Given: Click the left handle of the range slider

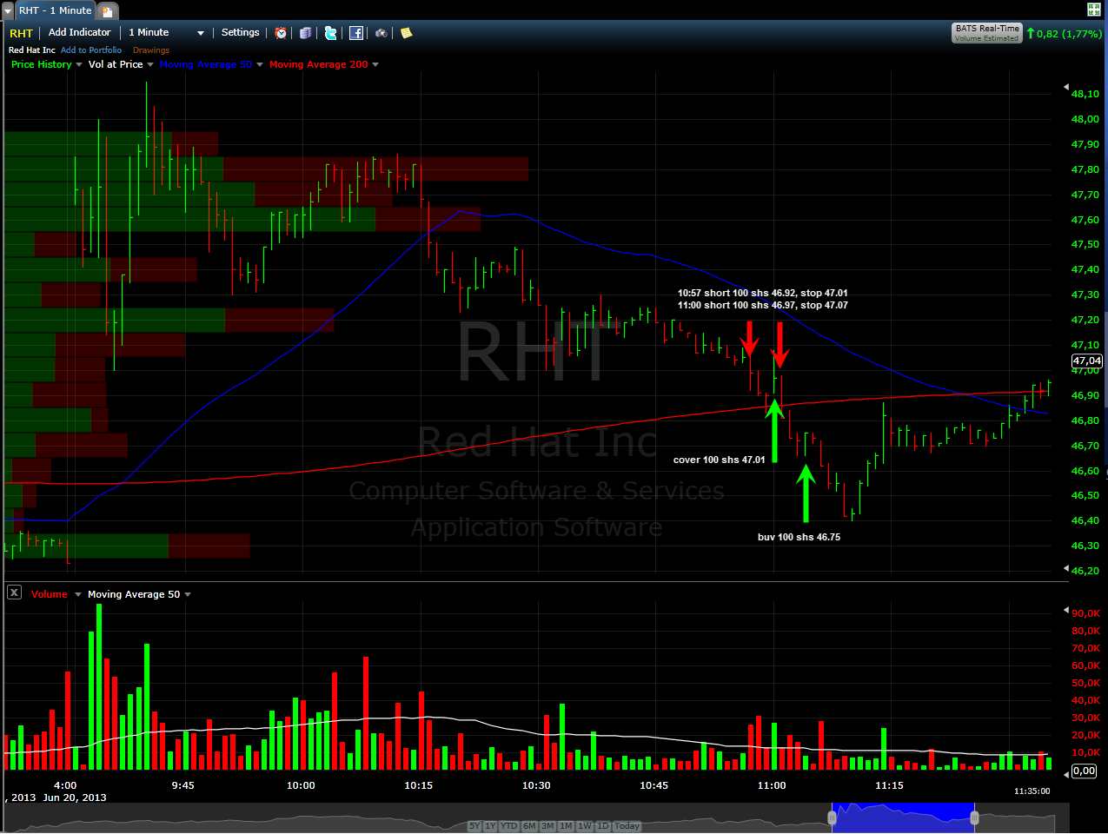Looking at the screenshot, I should tap(832, 817).
